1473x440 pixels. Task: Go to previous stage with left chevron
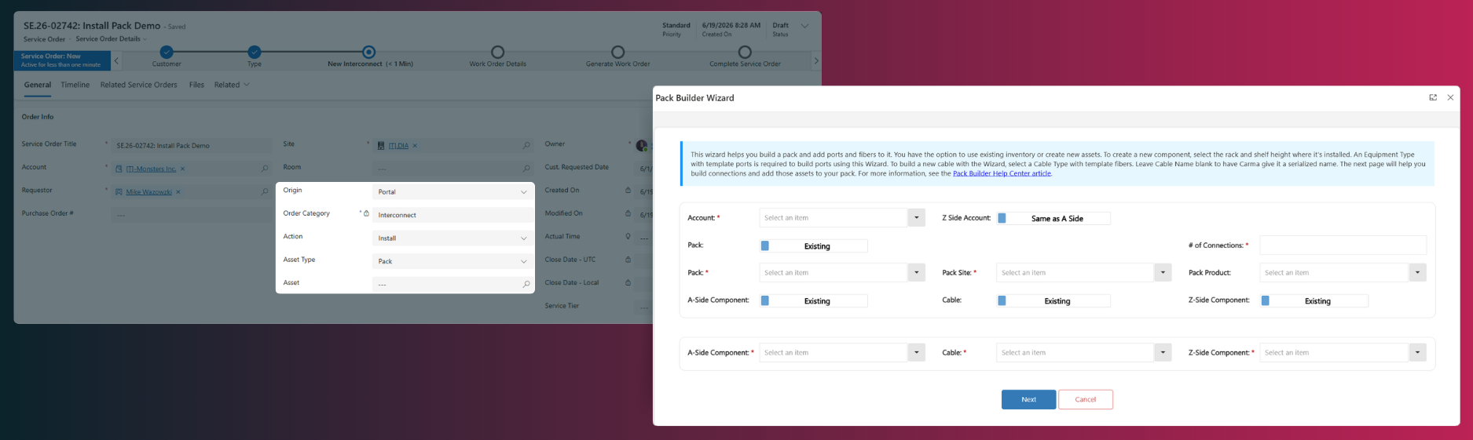point(116,60)
